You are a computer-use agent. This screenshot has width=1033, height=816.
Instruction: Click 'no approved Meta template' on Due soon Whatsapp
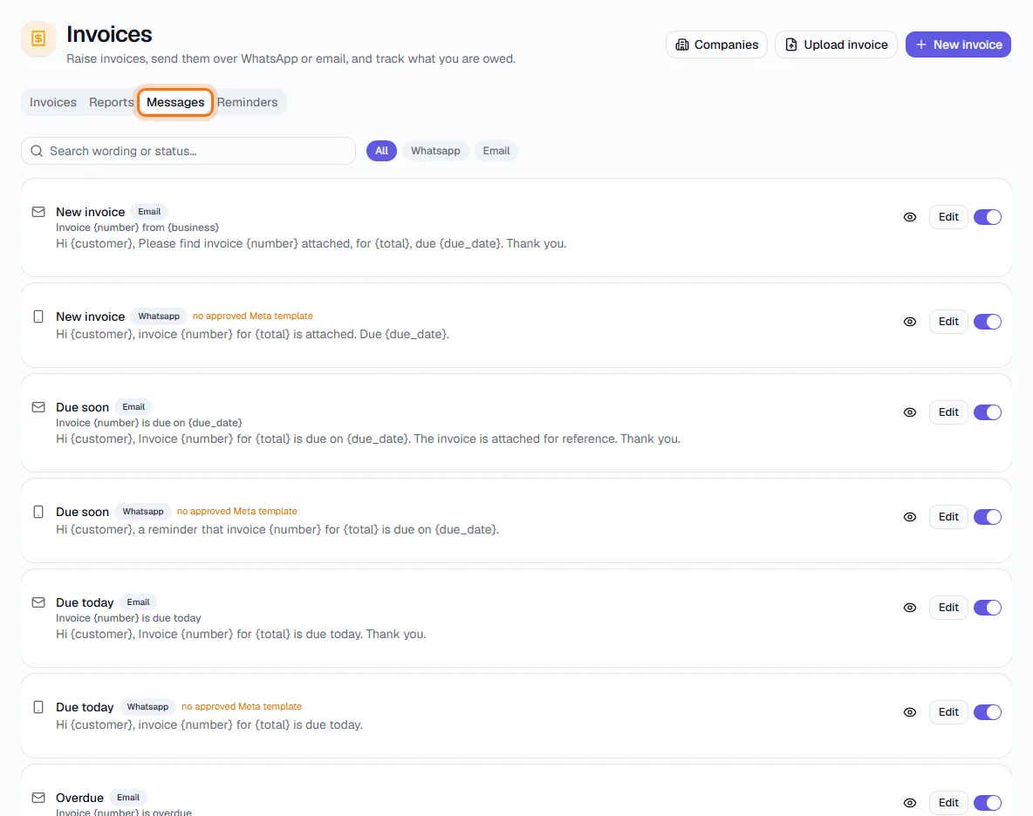[x=237, y=512]
